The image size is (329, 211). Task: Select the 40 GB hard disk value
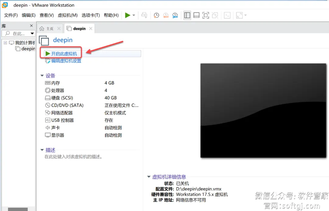(111, 98)
